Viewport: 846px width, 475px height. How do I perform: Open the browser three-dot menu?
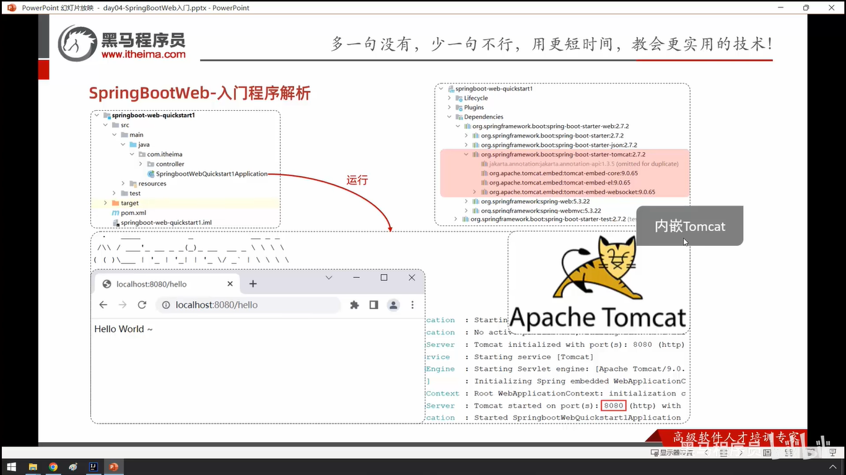tap(412, 305)
